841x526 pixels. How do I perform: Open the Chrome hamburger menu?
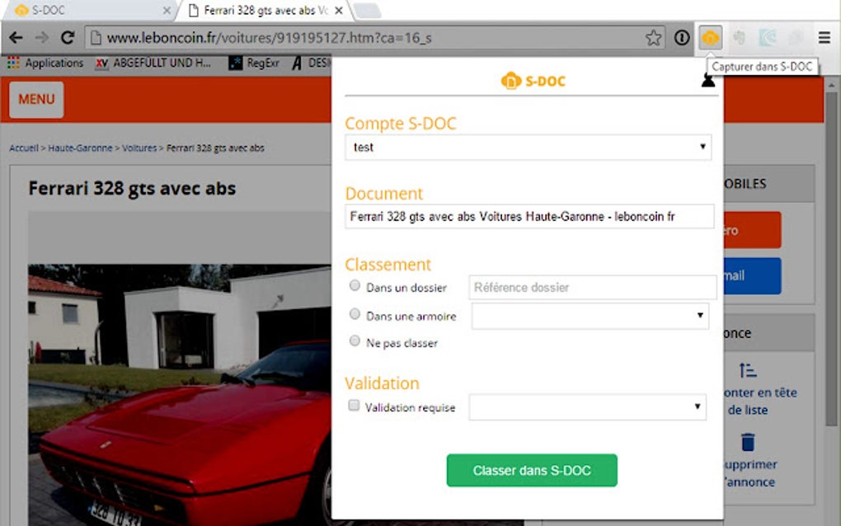[825, 38]
